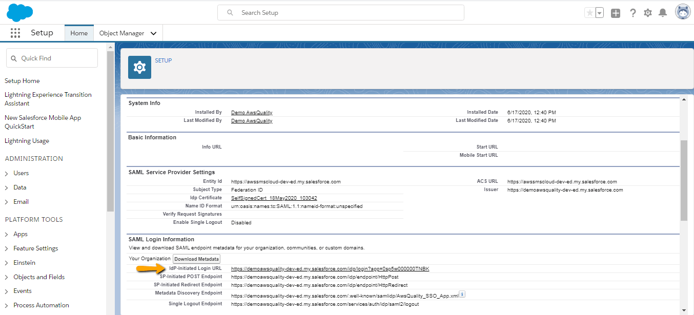Open the Setup gear menu icon
Image resolution: width=694 pixels, height=315 pixels.
pos(648,13)
